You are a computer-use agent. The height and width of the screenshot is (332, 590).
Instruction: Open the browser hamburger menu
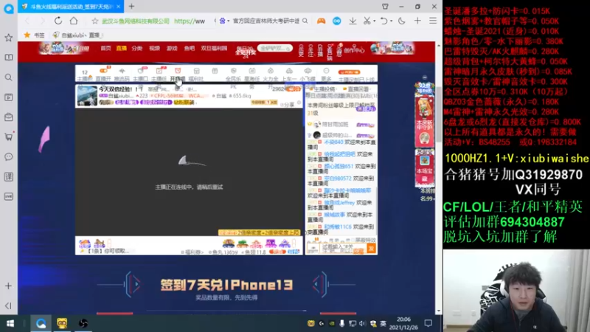click(433, 21)
